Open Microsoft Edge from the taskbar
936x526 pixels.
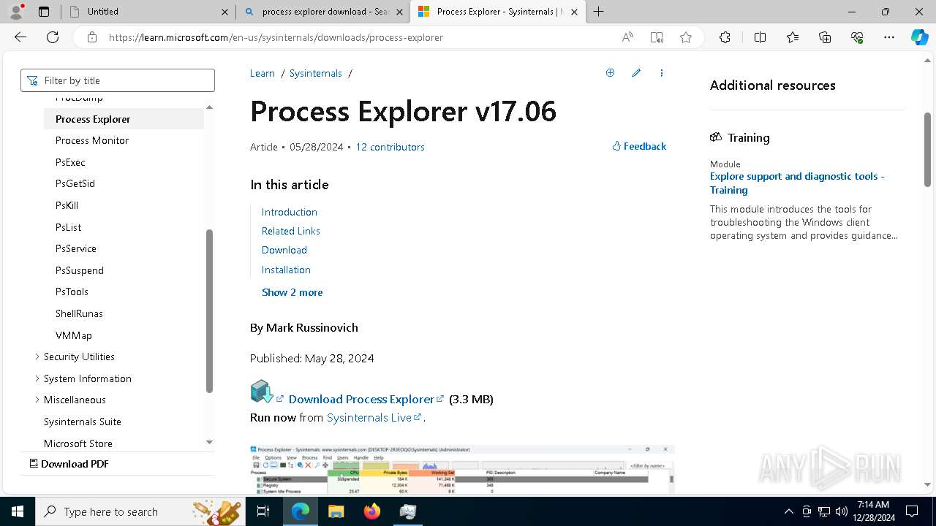(x=301, y=511)
